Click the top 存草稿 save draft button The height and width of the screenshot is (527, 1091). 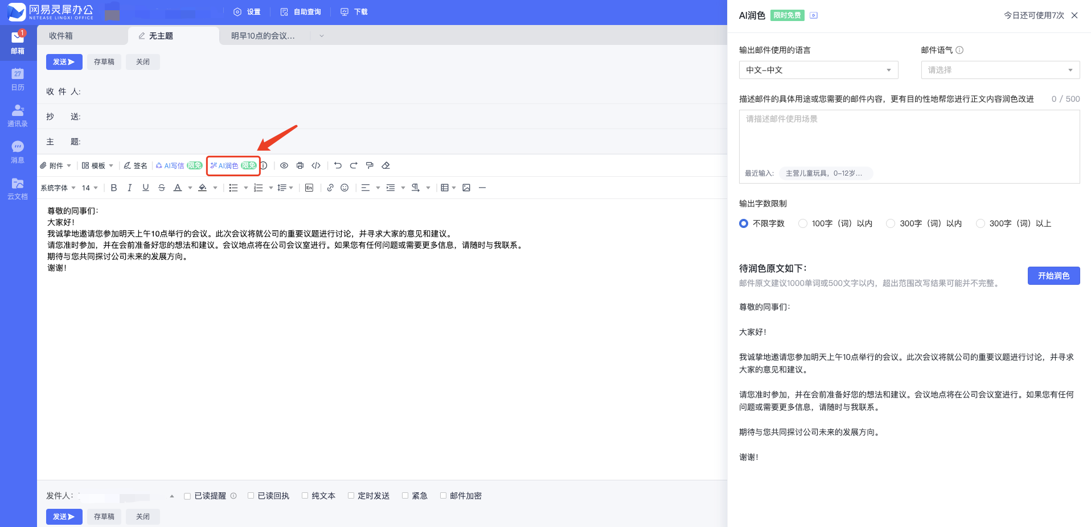[x=104, y=62]
